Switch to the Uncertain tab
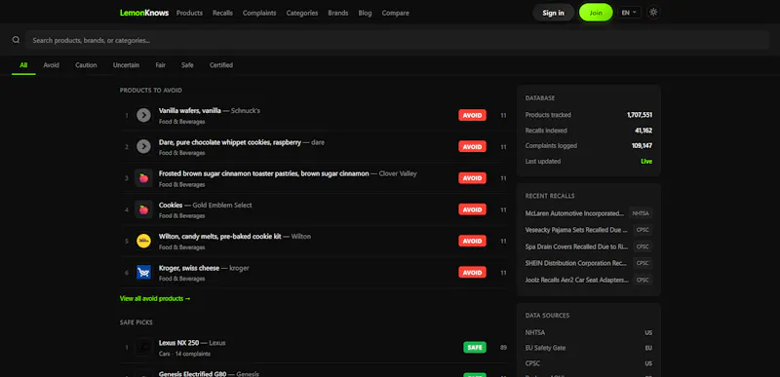 [x=127, y=65]
